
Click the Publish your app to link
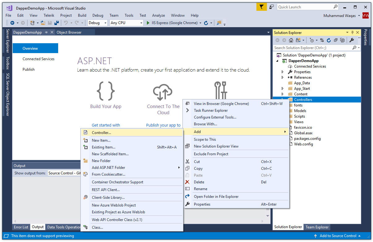click(163, 125)
